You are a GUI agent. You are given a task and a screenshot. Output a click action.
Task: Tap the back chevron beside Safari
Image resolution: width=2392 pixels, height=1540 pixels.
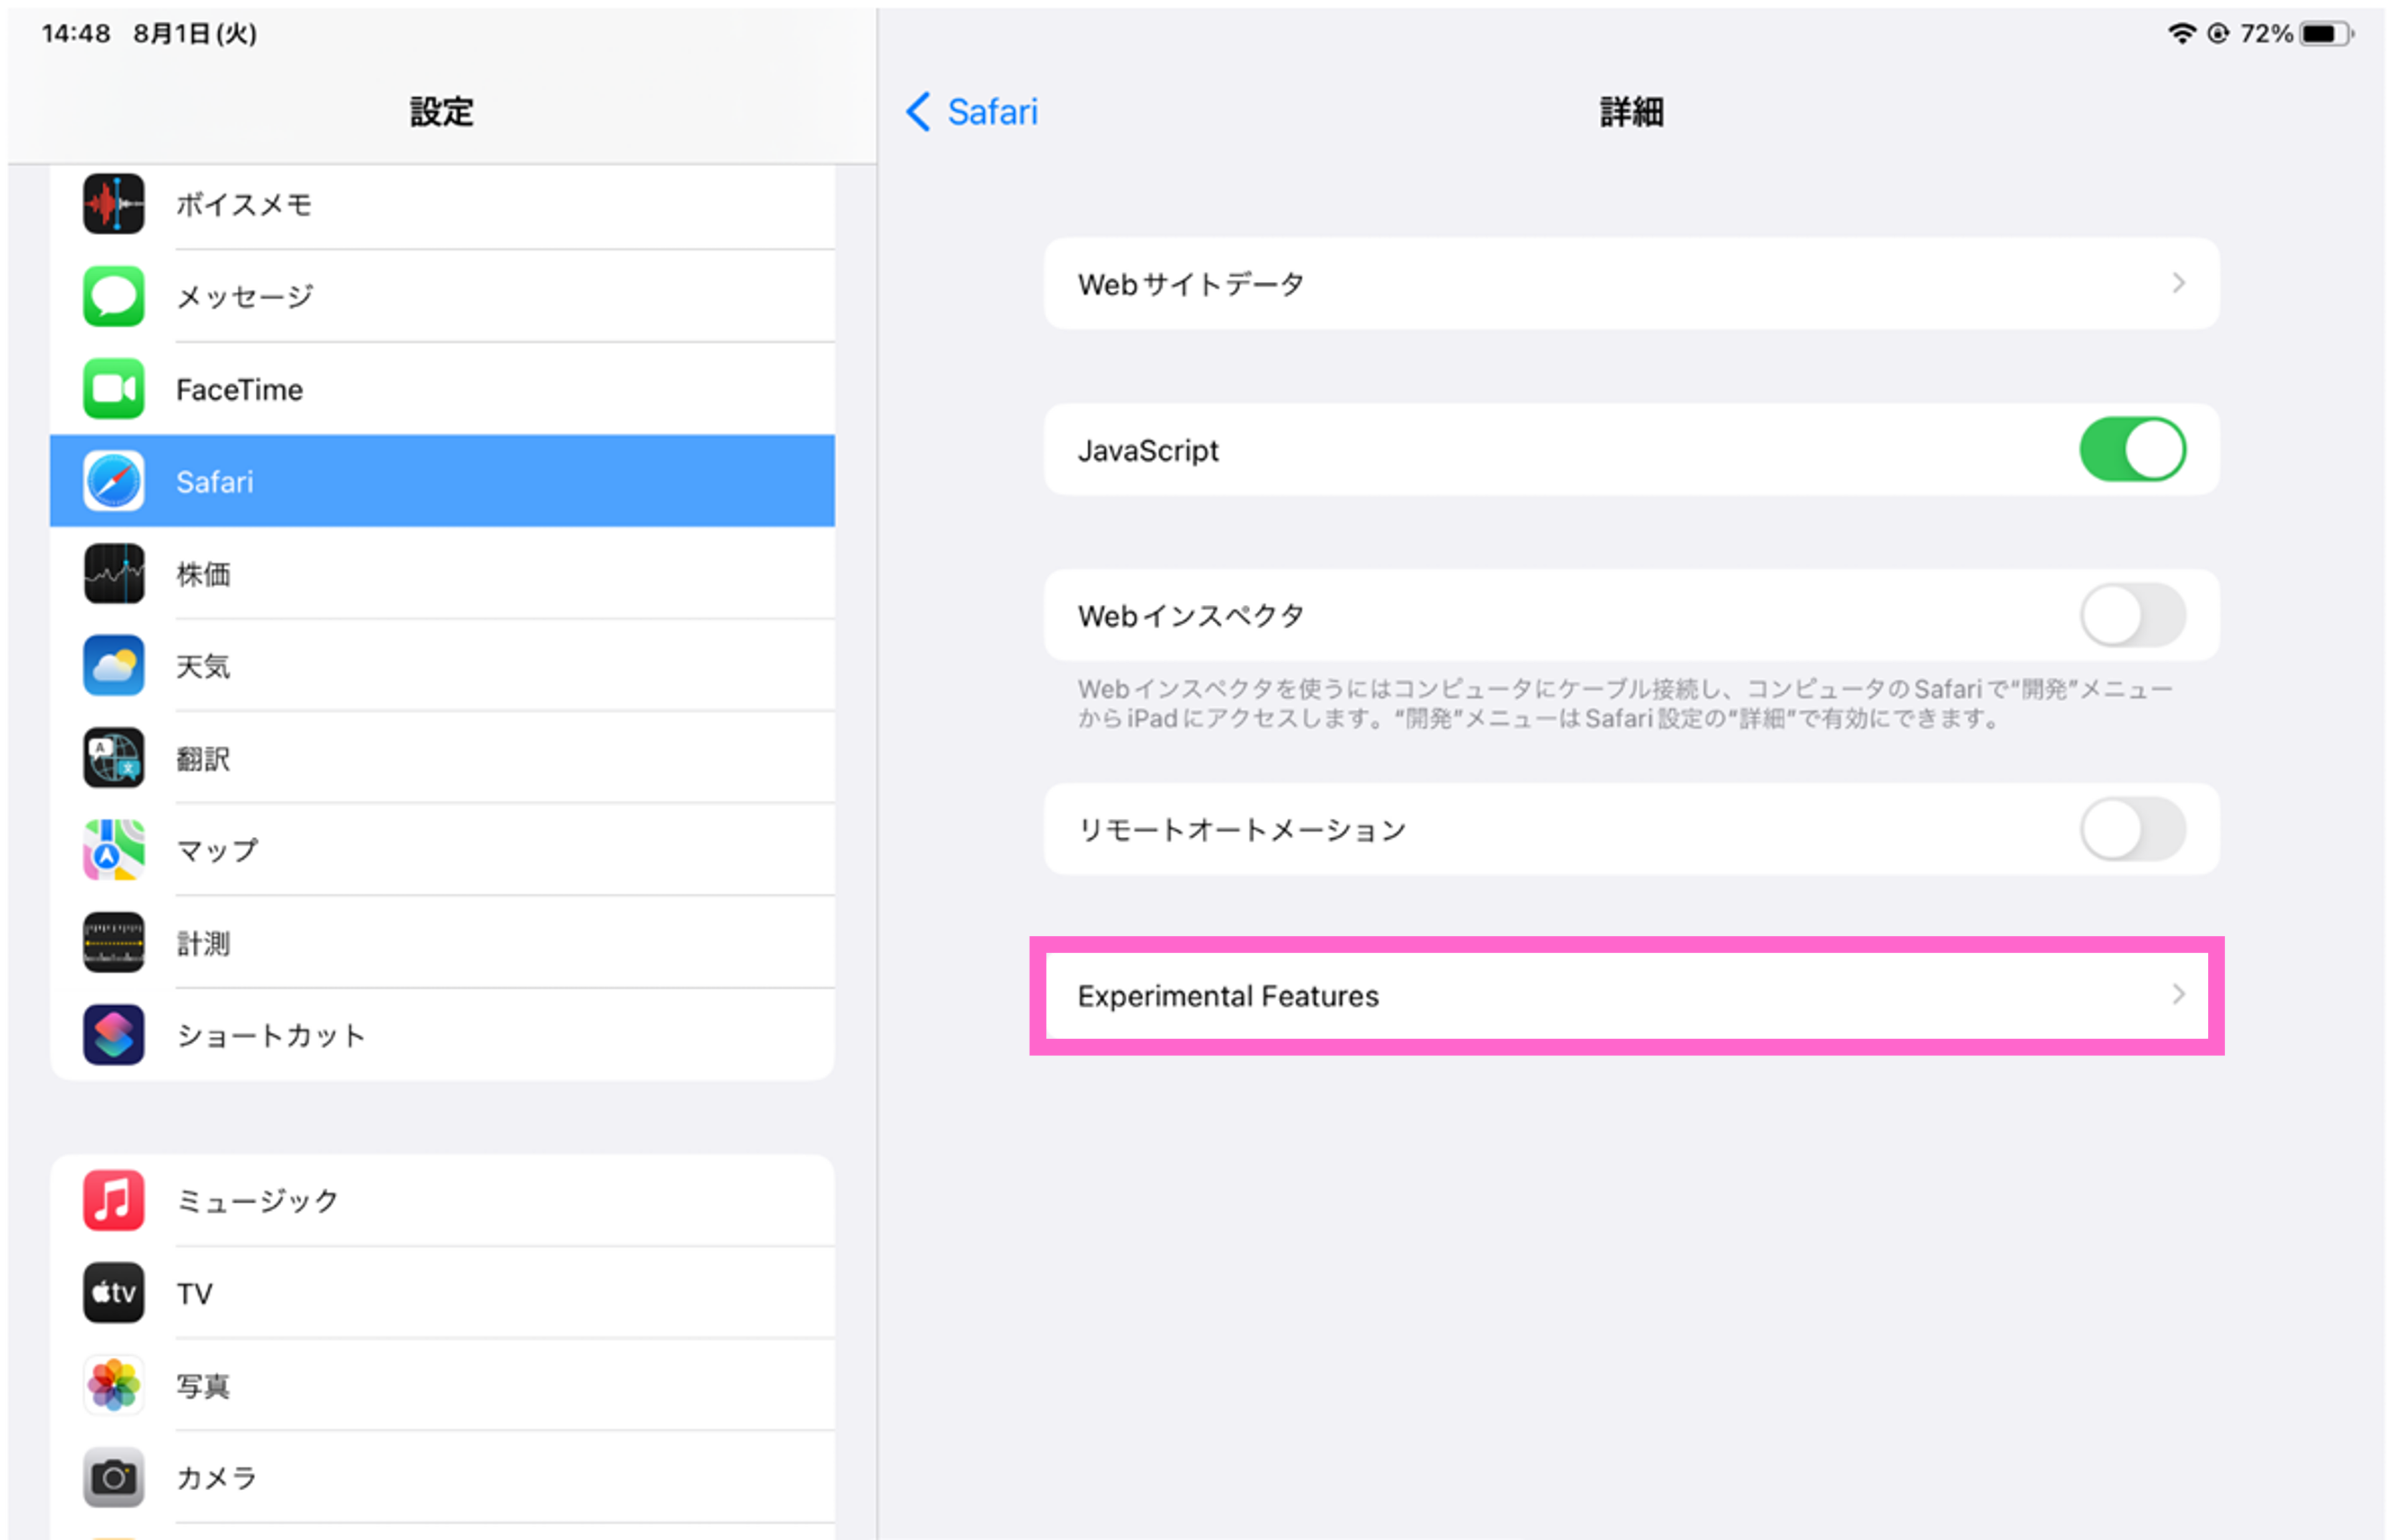pyautogui.click(x=918, y=112)
